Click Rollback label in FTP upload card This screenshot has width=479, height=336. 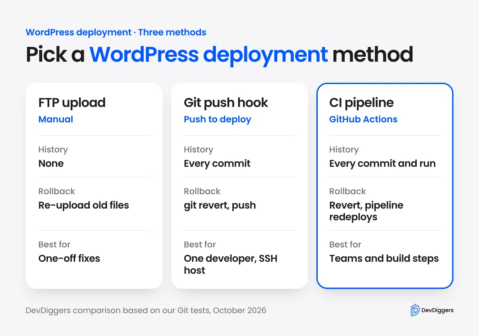point(57,191)
